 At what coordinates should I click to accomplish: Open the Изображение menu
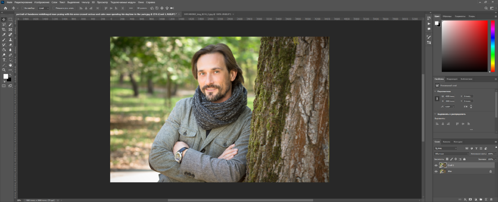[43, 2]
